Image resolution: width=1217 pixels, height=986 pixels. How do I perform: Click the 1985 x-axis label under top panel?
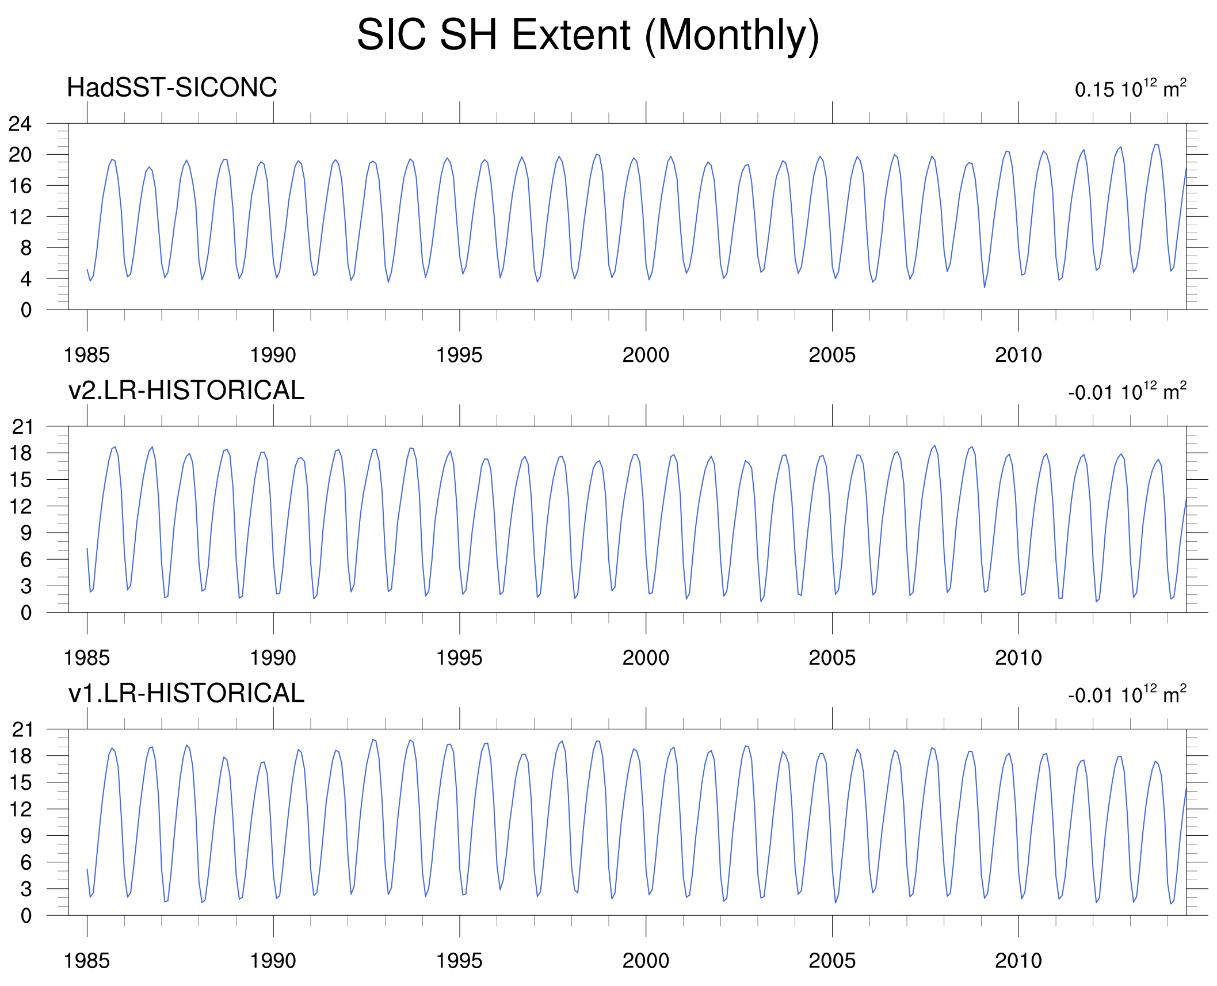pos(86,355)
